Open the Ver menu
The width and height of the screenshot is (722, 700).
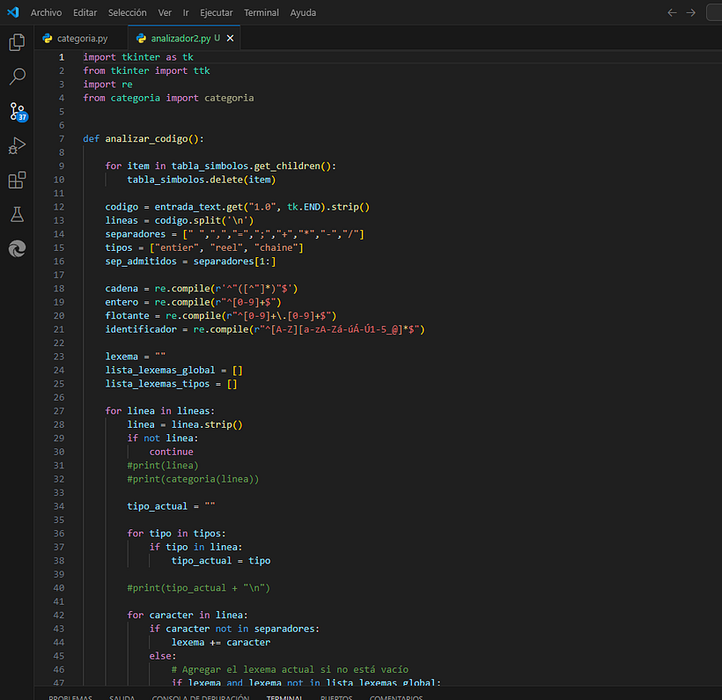point(165,12)
